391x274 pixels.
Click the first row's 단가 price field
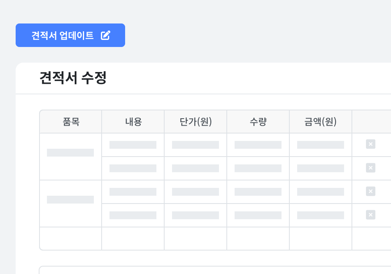coord(195,144)
